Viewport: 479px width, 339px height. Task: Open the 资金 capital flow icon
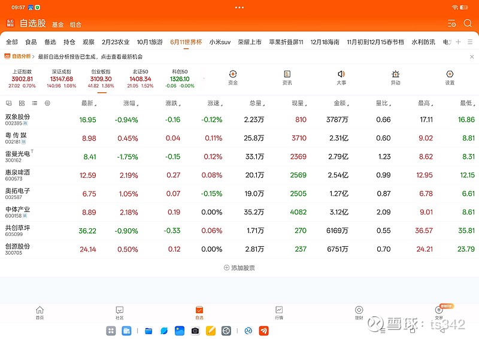(233, 78)
